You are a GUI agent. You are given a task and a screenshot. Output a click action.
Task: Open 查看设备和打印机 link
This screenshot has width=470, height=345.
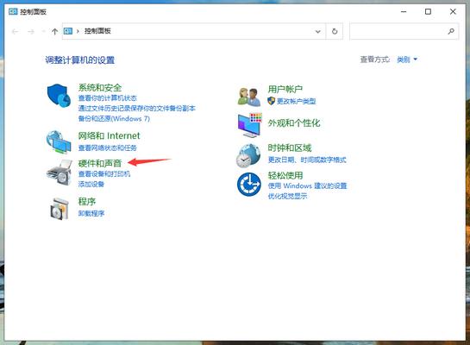104,174
